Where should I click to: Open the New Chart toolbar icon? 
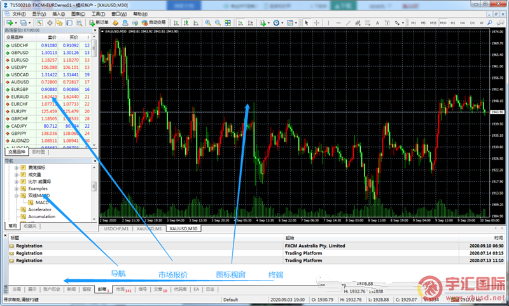8,23
